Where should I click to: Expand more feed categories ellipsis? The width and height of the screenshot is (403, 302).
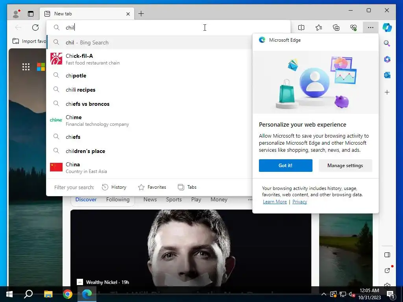pyautogui.click(x=250, y=199)
